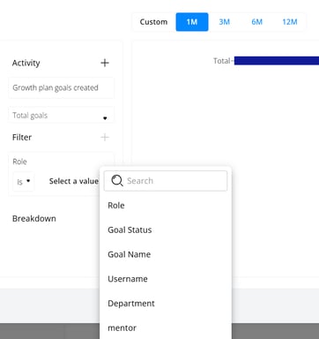Open the Total goals dropdown
Screen dimensions: 319x339
61,116
